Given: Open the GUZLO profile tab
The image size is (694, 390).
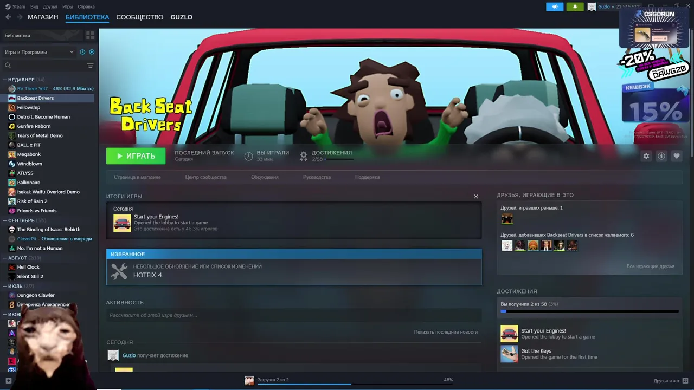Looking at the screenshot, I should tap(182, 17).
